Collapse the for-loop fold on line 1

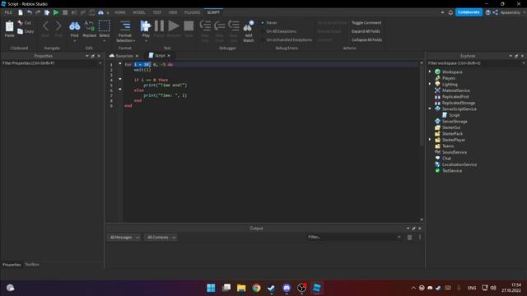tap(120, 64)
